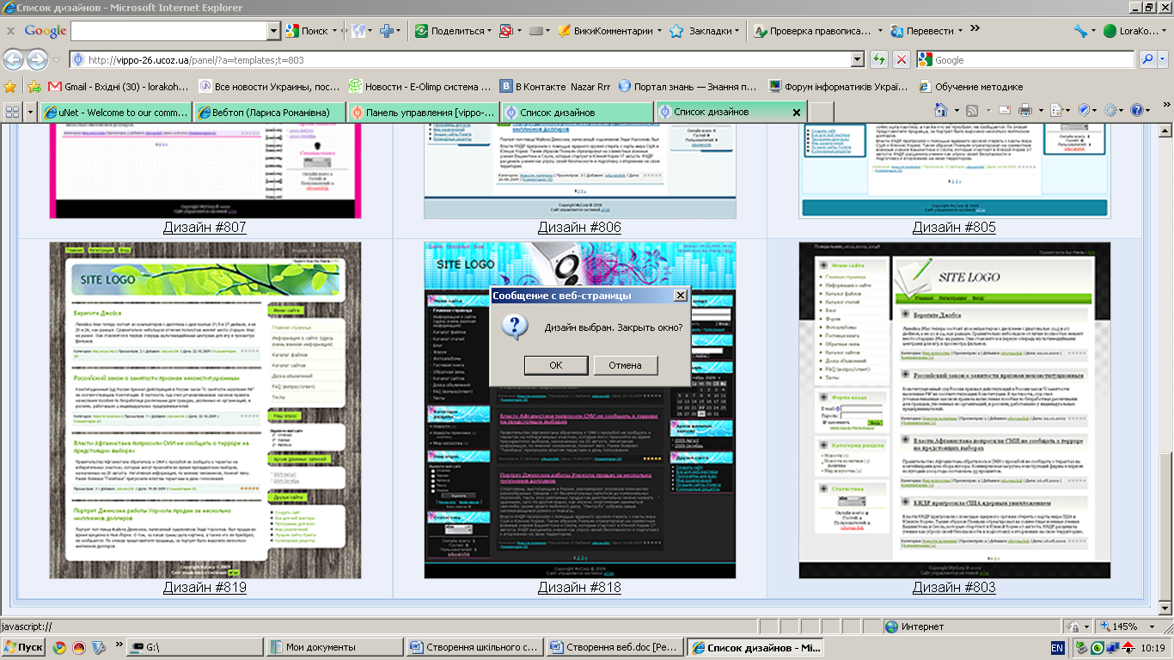Open Форум інформатиків favorites link
The width and height of the screenshot is (1174, 660).
(x=838, y=87)
